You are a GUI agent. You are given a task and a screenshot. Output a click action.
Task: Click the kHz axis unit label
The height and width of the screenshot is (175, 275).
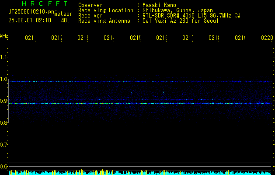coord(4,36)
